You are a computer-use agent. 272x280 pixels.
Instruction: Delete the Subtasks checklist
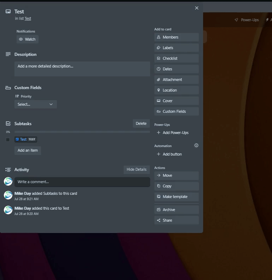(x=141, y=123)
